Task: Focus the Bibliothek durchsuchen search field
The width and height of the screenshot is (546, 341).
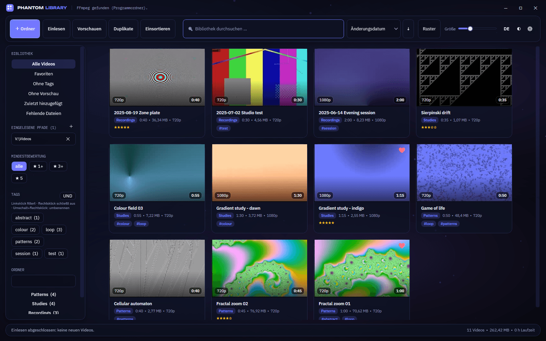Action: 263,29
